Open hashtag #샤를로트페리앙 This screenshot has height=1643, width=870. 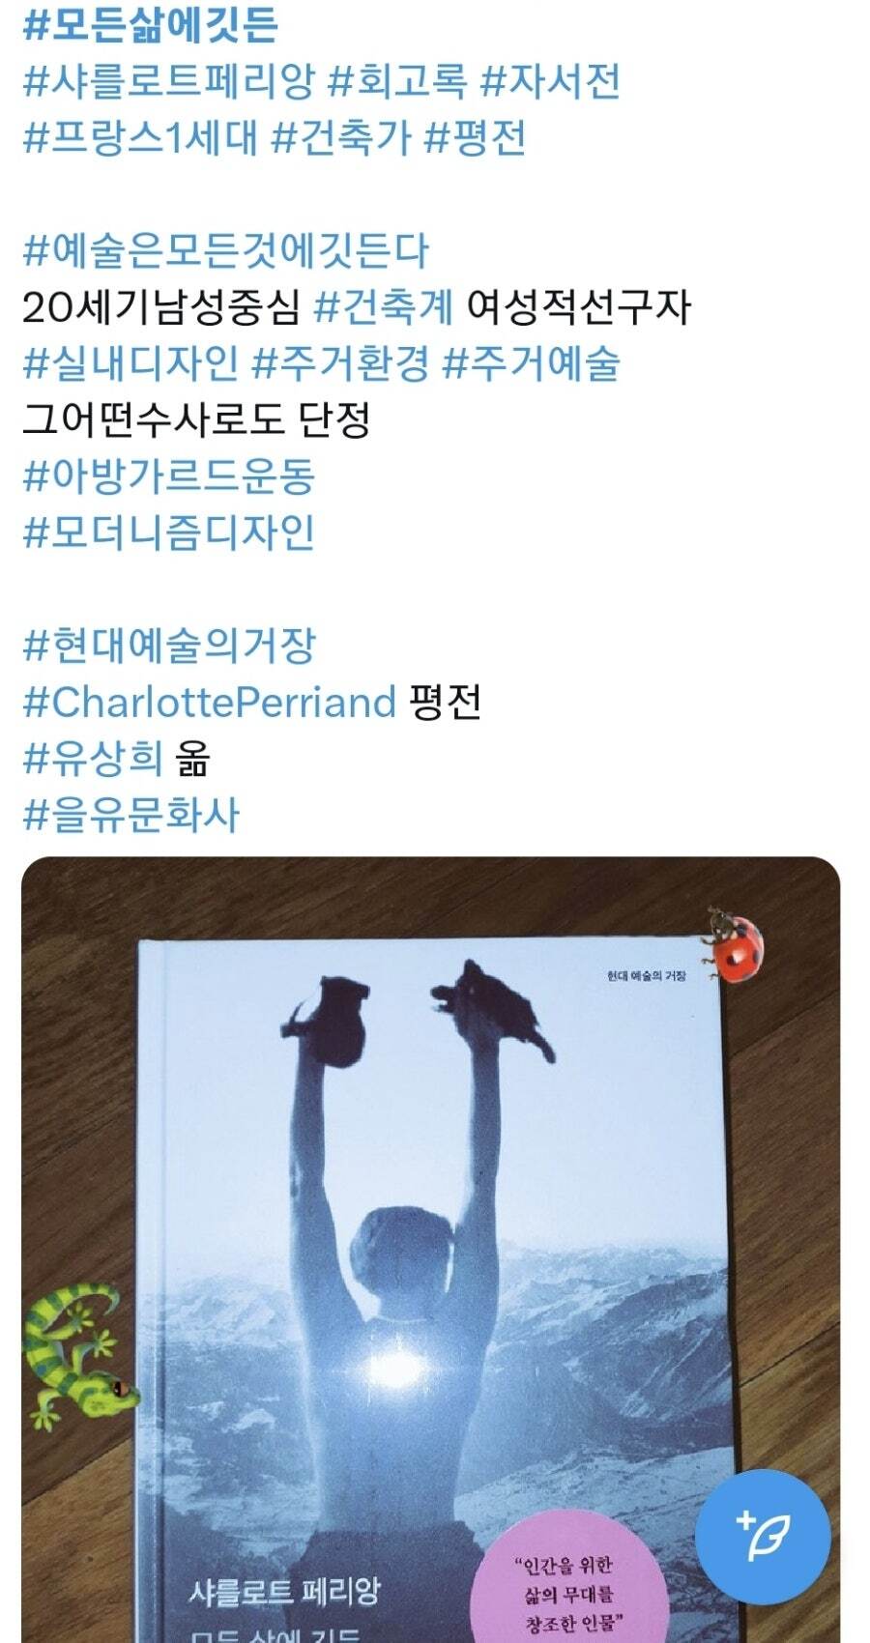coord(168,81)
